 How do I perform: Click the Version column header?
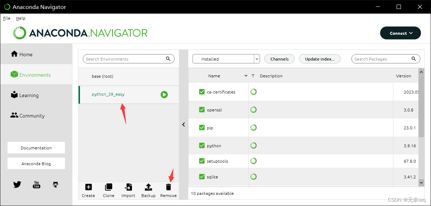tap(403, 76)
